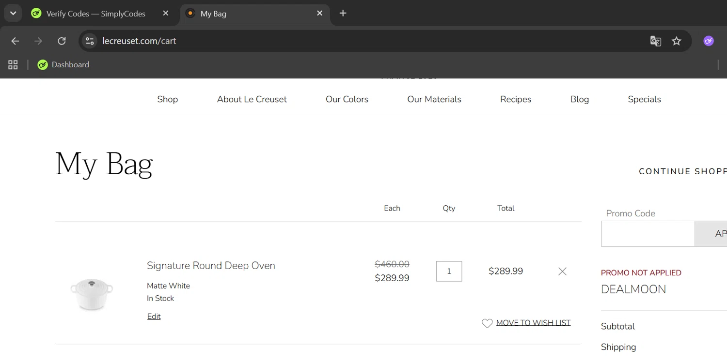This screenshot has height=363, width=727.
Task: Click the My Bag heading
Action: click(x=104, y=164)
